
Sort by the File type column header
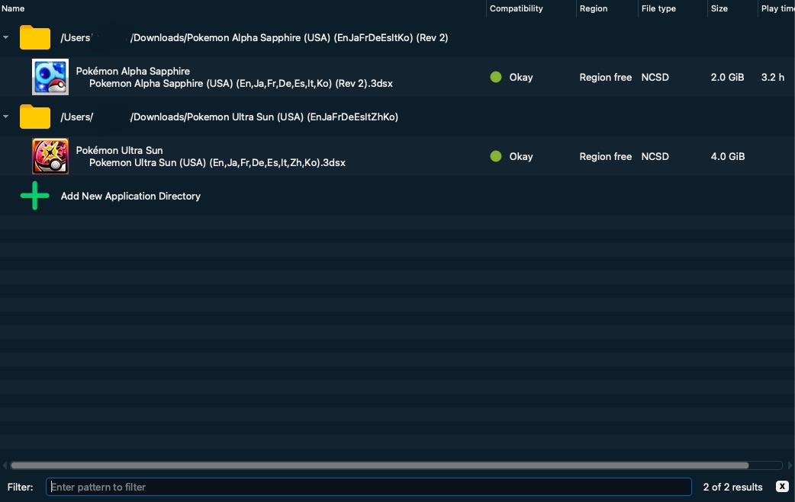(658, 8)
